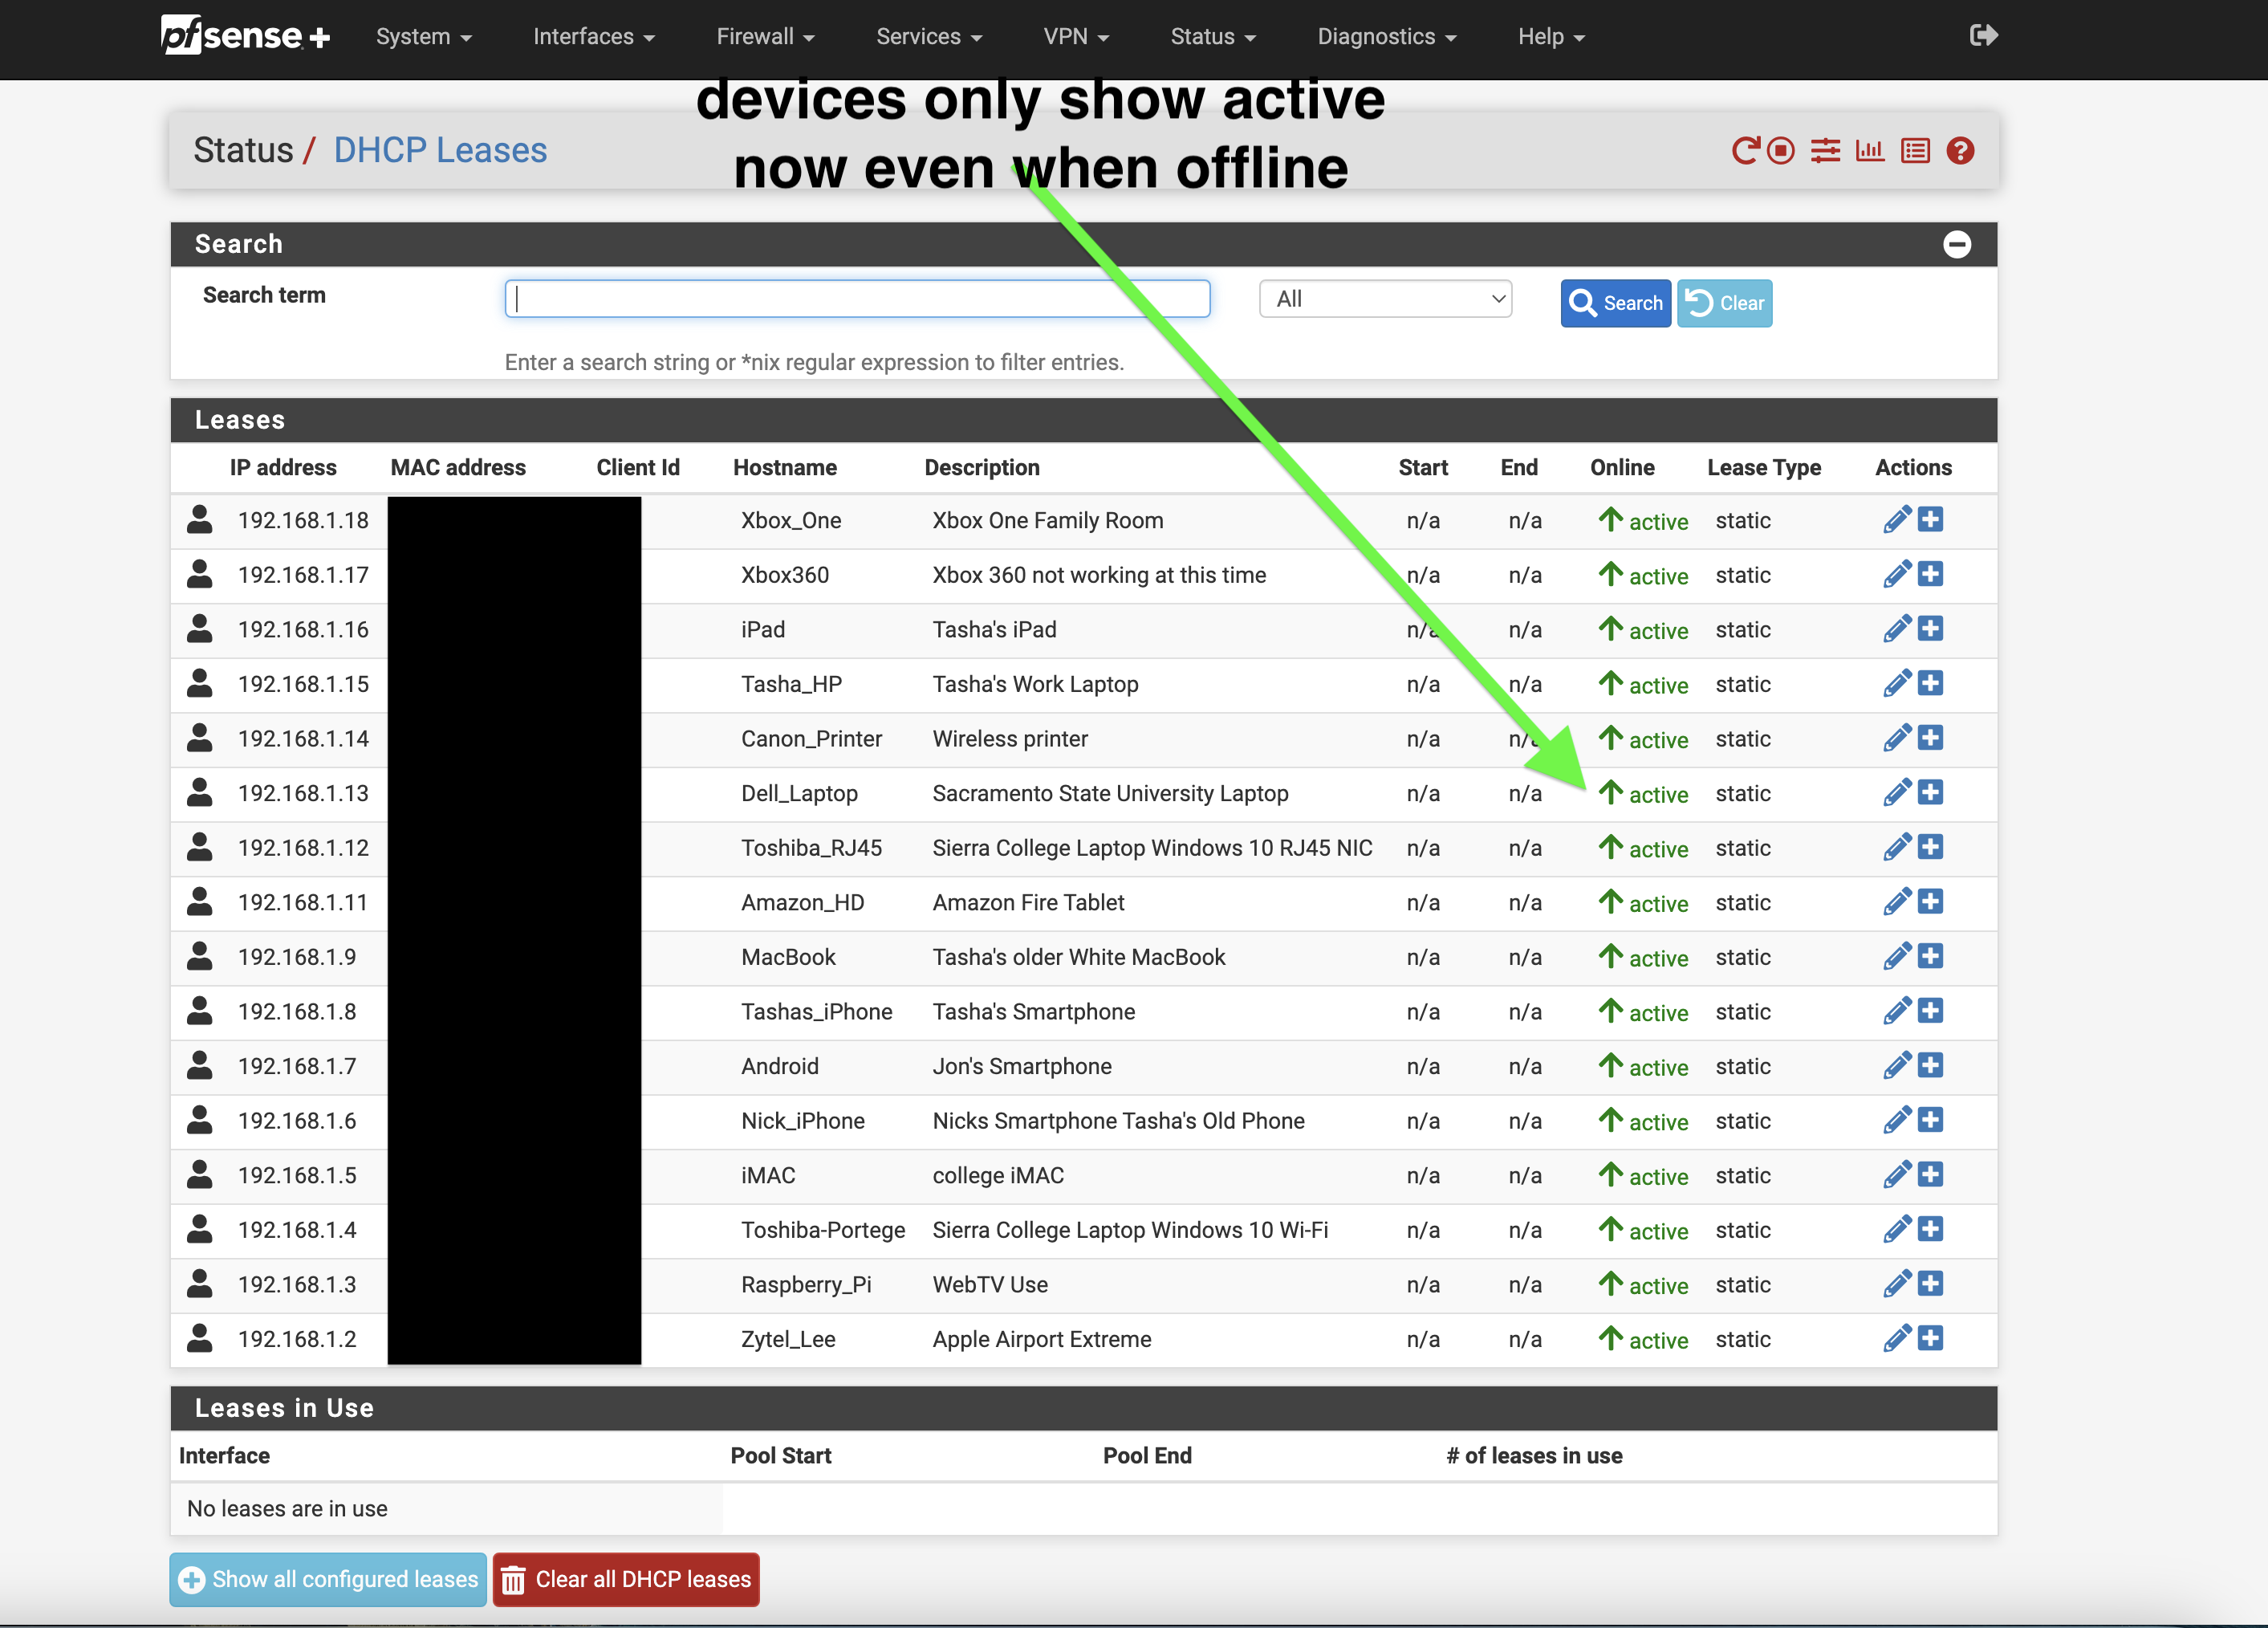Add WOL mapping for Canon_Printer row
The width and height of the screenshot is (2268, 1628).
(x=1931, y=738)
